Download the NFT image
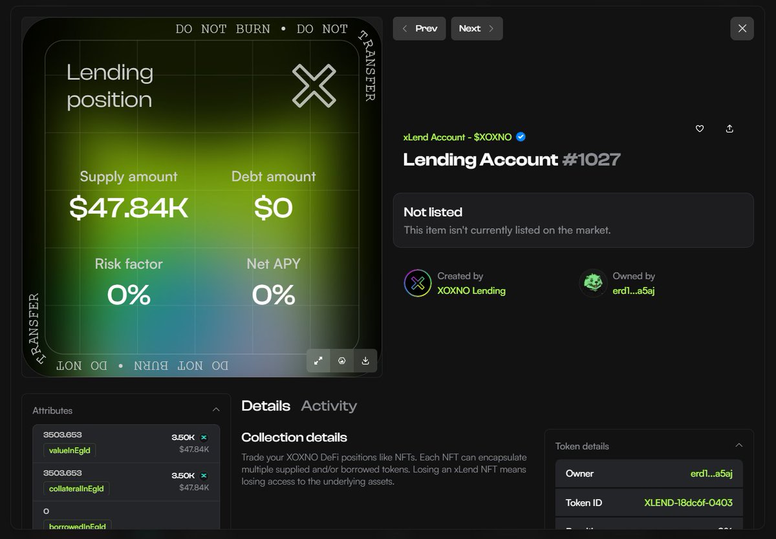 tap(365, 361)
